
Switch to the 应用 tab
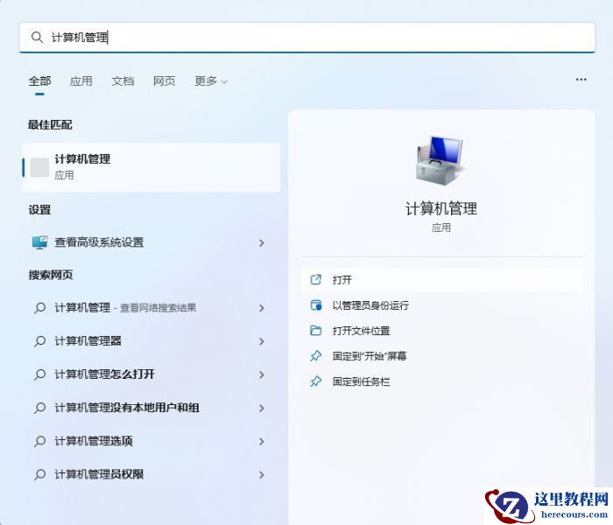pyautogui.click(x=81, y=81)
